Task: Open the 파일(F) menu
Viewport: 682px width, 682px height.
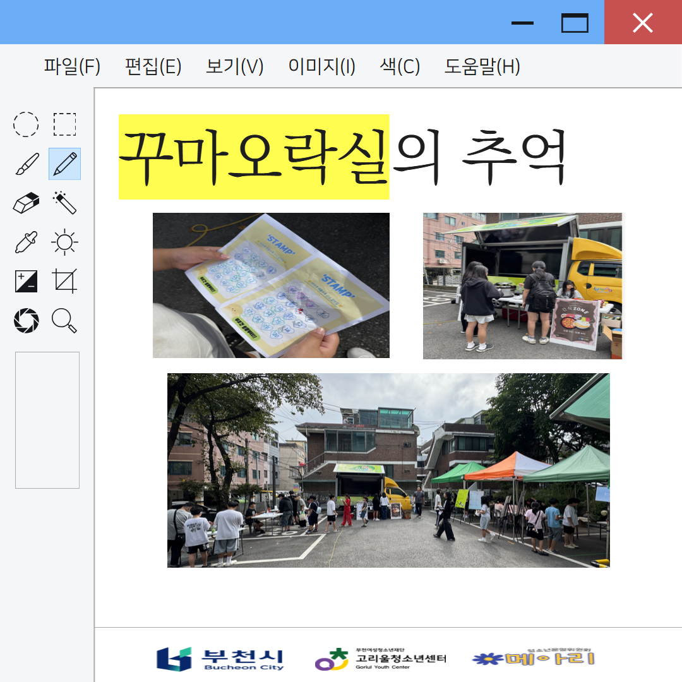Action: click(x=72, y=66)
